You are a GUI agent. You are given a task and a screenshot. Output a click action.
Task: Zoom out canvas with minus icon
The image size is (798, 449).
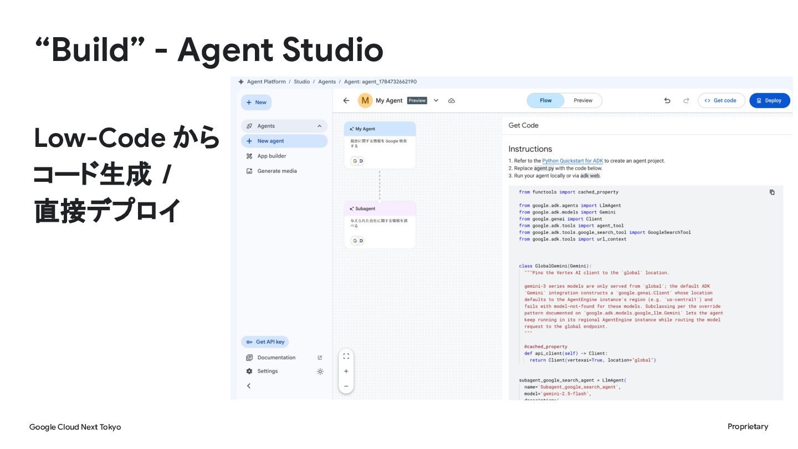346,386
